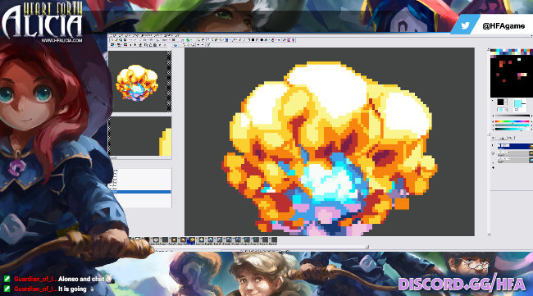Click the vertical scrollbar right of canvas
This screenshot has height=296, width=533.
489,142
